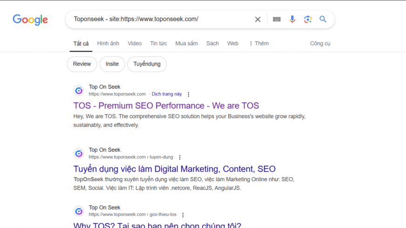Switch to the Hình ảnh tab
406x228 pixels.
pyautogui.click(x=108, y=44)
